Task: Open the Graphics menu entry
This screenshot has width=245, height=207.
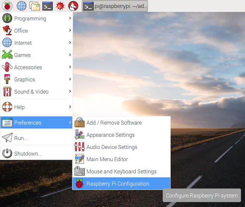Action: [x=36, y=79]
